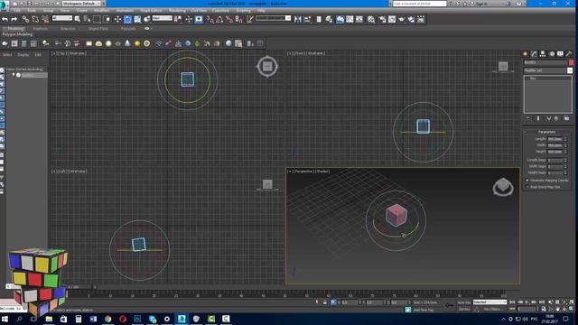The height and width of the screenshot is (325, 578).
Task: Open the Graph Editors menu
Action: pyautogui.click(x=151, y=10)
